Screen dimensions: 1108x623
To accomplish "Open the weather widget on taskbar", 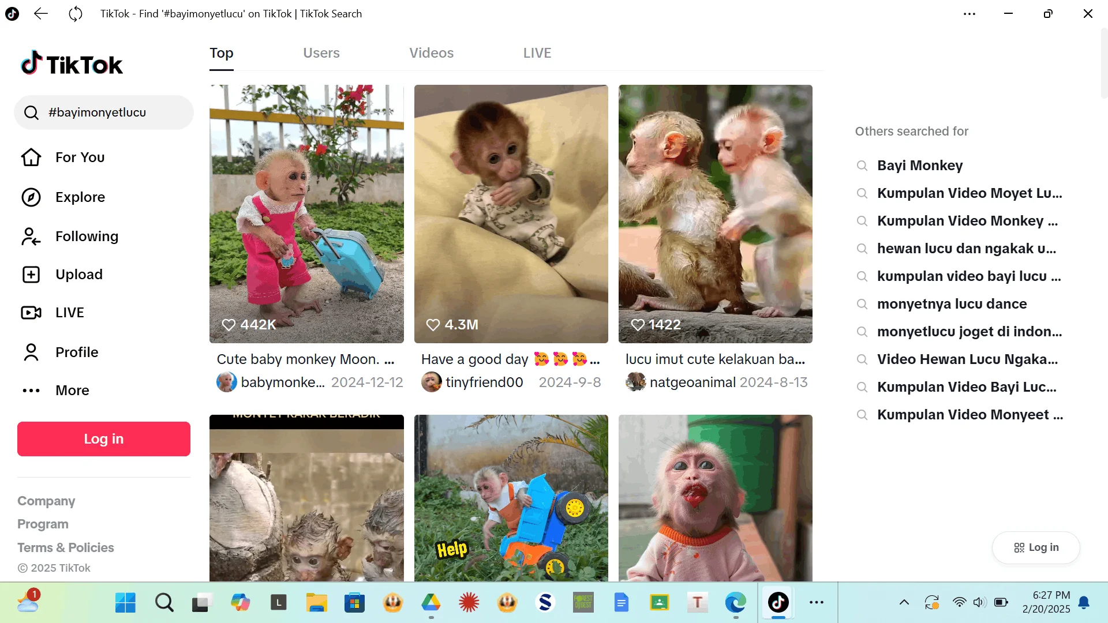I will coord(28,602).
